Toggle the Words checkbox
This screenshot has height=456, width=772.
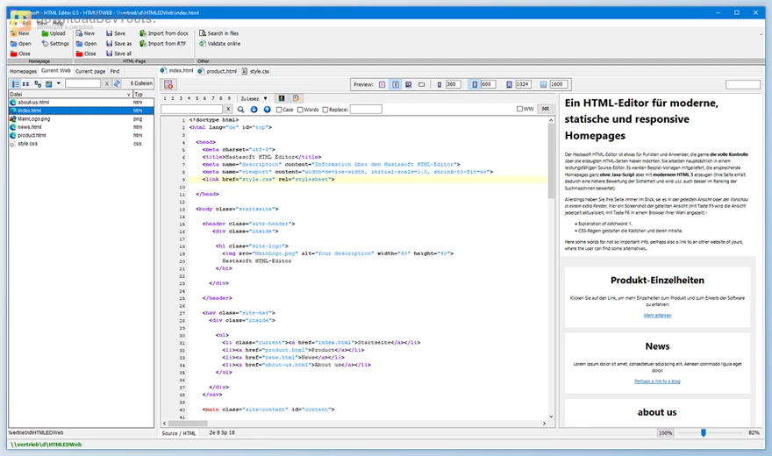[x=301, y=110]
